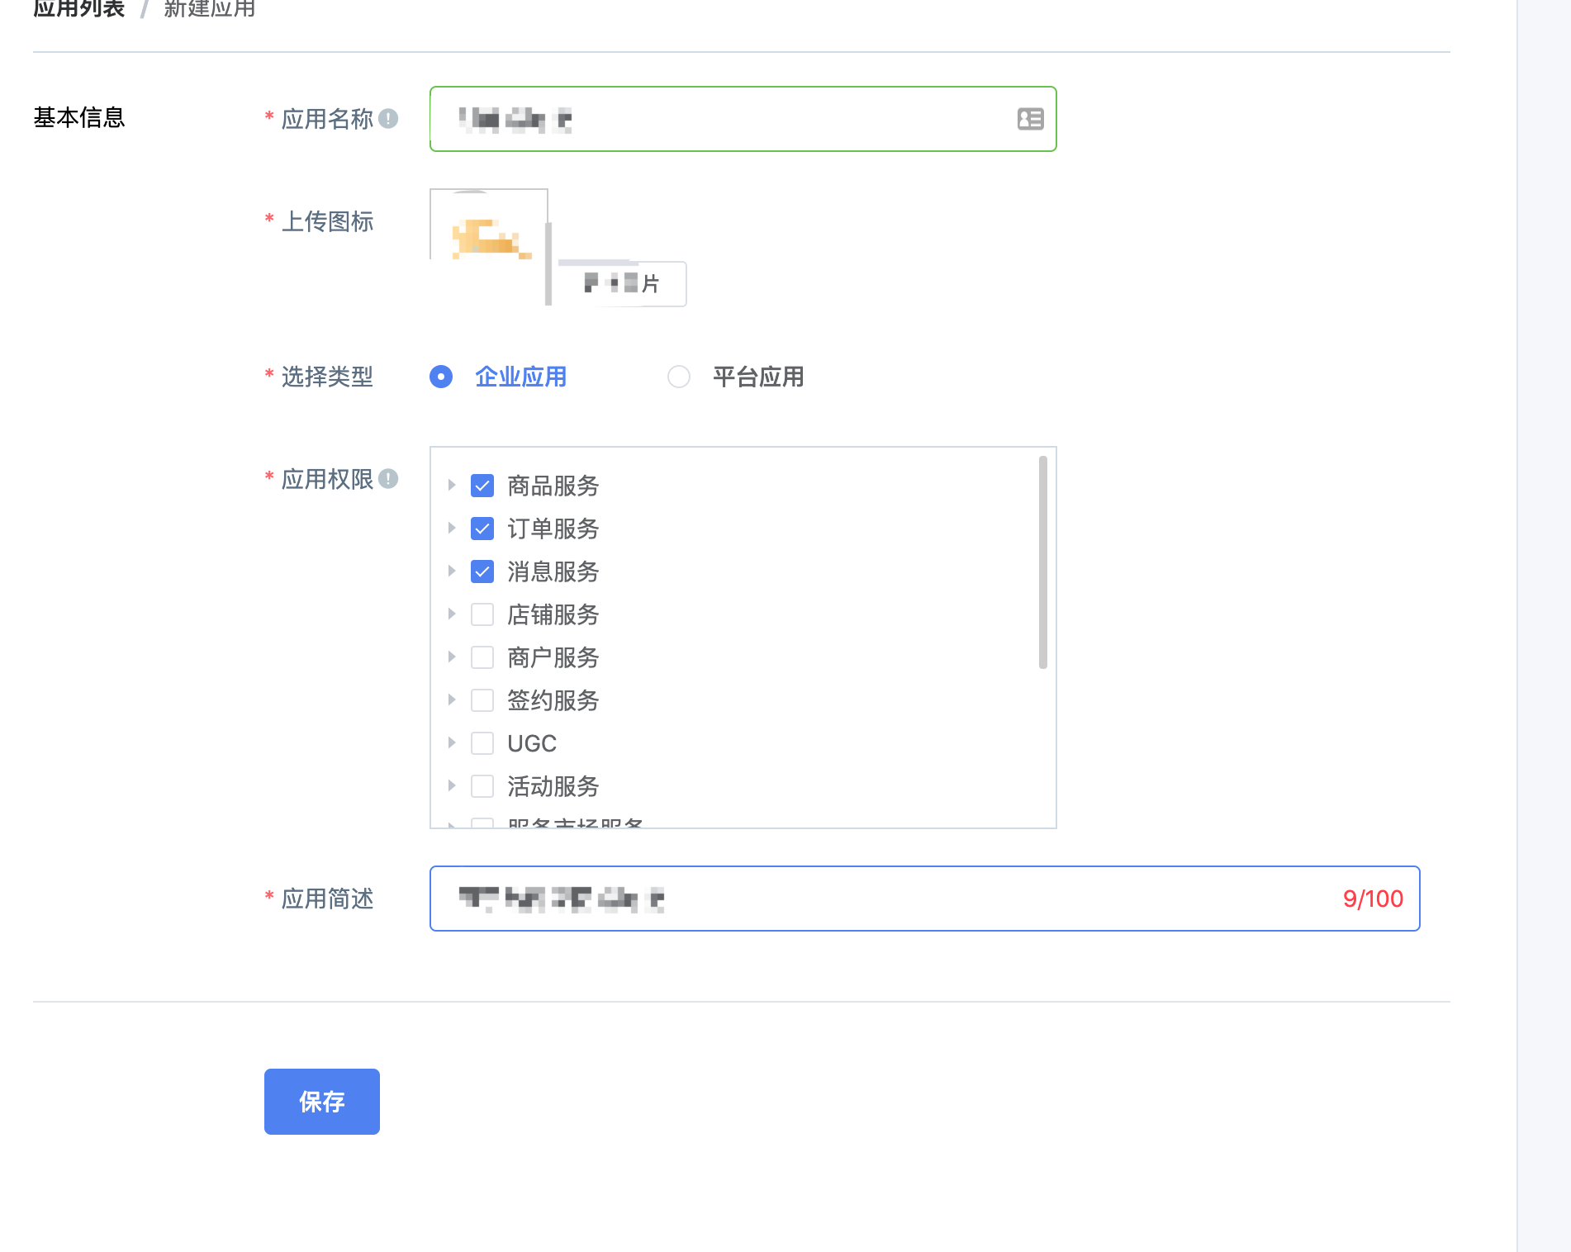Click the info icon next to 应用权限

point(389,478)
